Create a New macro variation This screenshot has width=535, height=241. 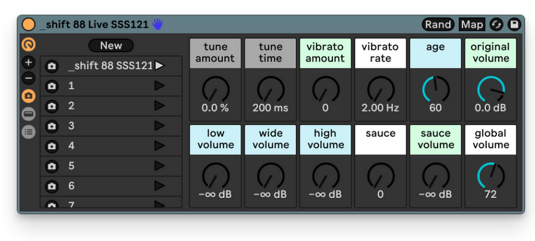tap(111, 46)
